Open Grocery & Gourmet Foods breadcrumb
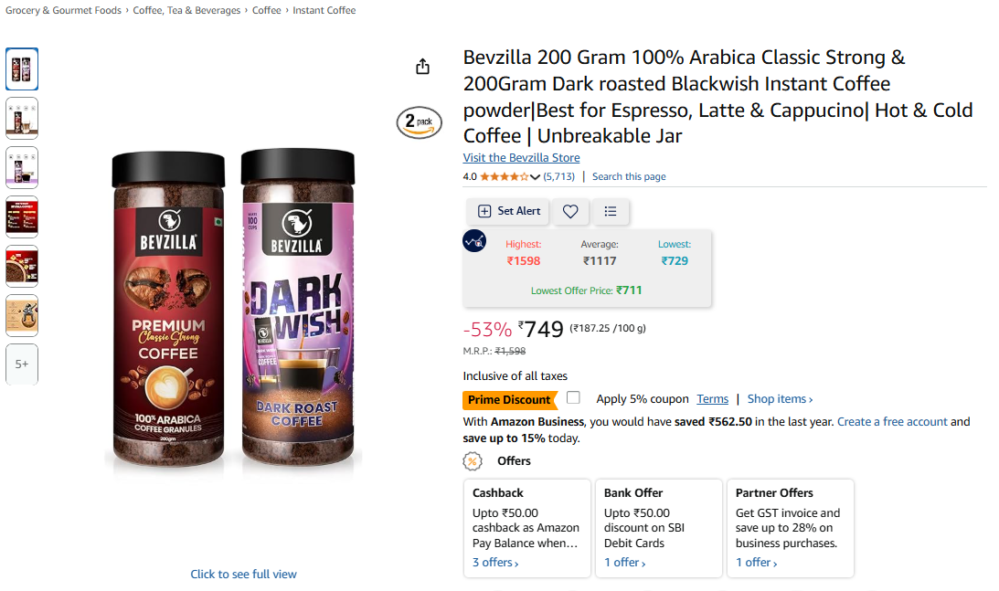The width and height of the screenshot is (999, 591). click(x=63, y=11)
